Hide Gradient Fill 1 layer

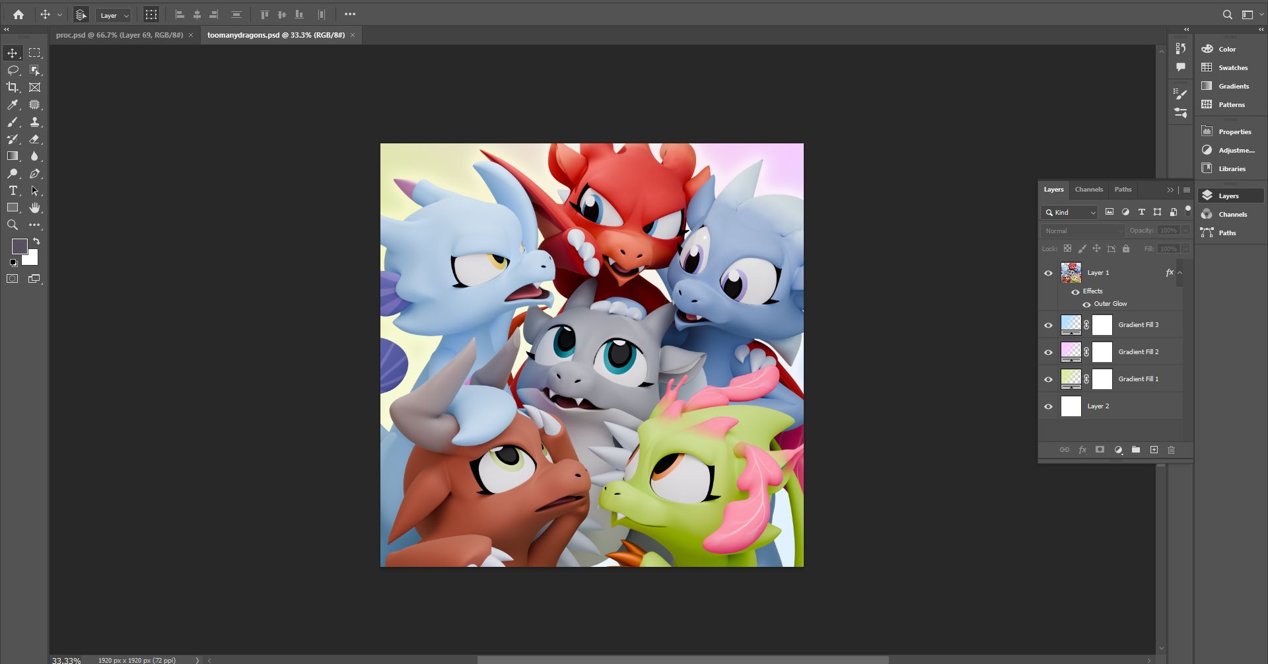(1048, 379)
